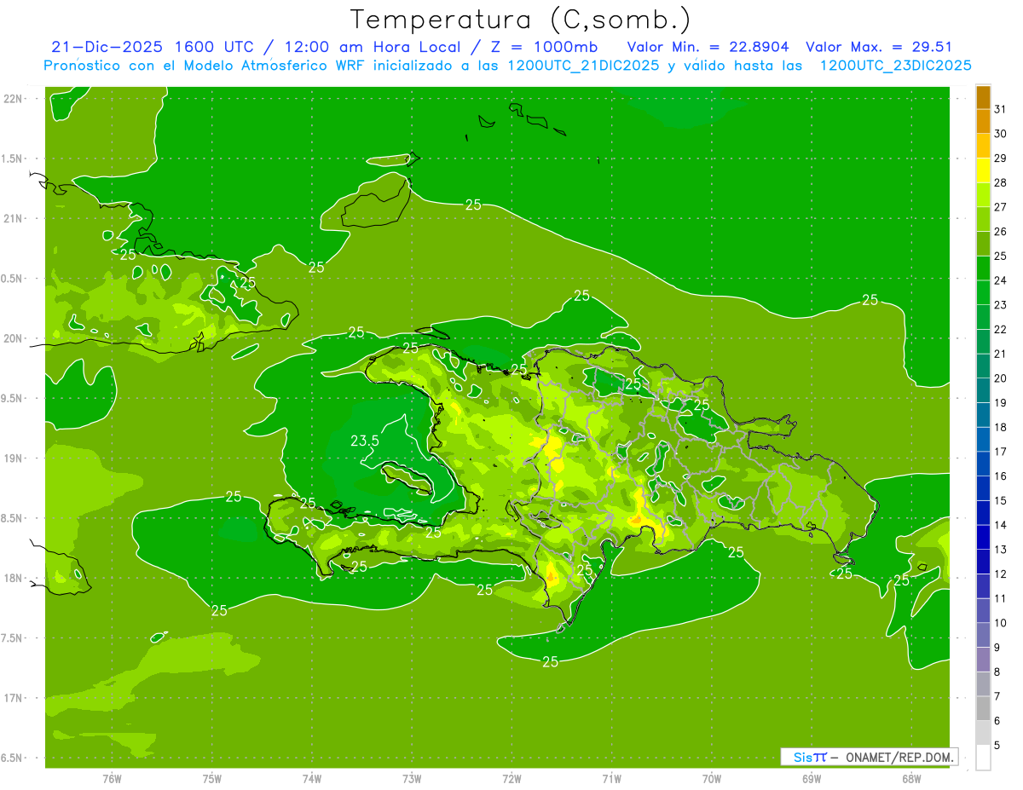Click the "25" value on the color scale legend

coord(1001,256)
